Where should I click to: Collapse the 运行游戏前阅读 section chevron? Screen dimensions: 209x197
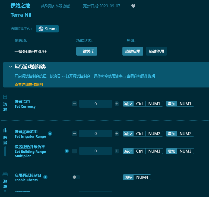click(11, 66)
